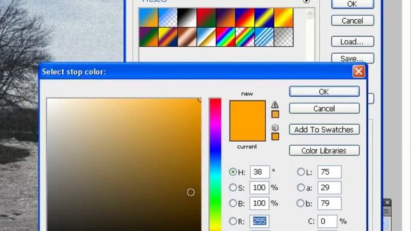The image size is (411, 231).
Task: Select the rainbow spectrum gradient preset
Action: tap(225, 37)
